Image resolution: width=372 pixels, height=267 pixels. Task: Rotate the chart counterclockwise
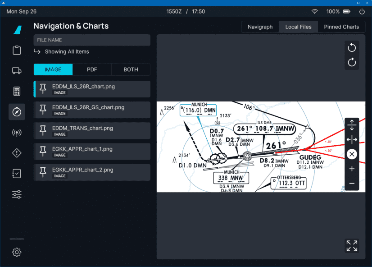coord(352,48)
